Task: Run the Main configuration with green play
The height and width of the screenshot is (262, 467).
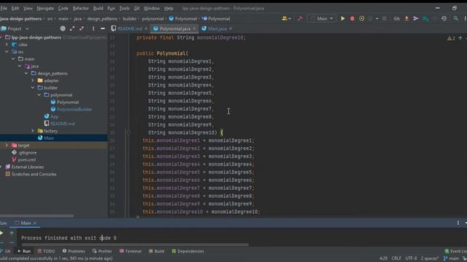Action: [342, 19]
